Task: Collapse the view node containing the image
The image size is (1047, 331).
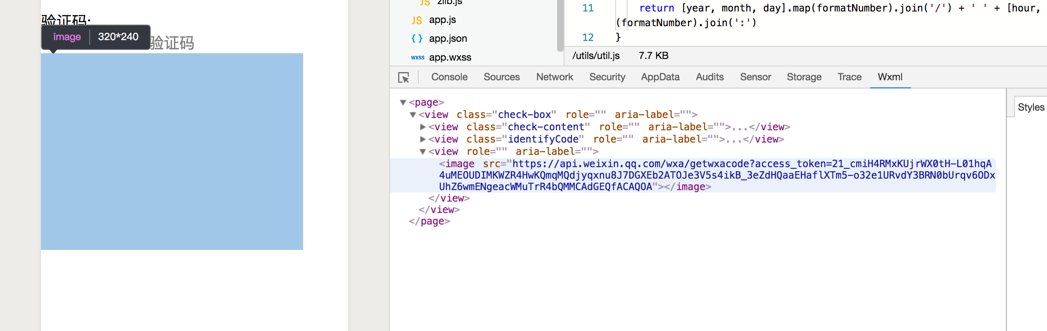Action: [423, 152]
